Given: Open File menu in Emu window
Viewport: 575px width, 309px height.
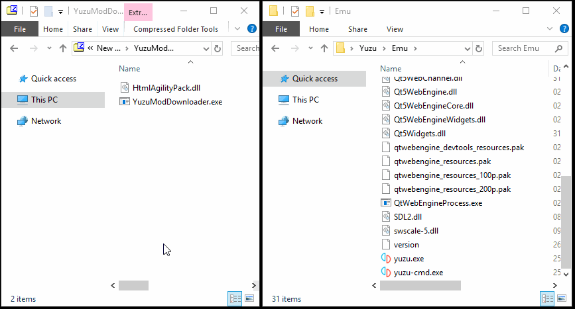Looking at the screenshot, I should tap(281, 29).
